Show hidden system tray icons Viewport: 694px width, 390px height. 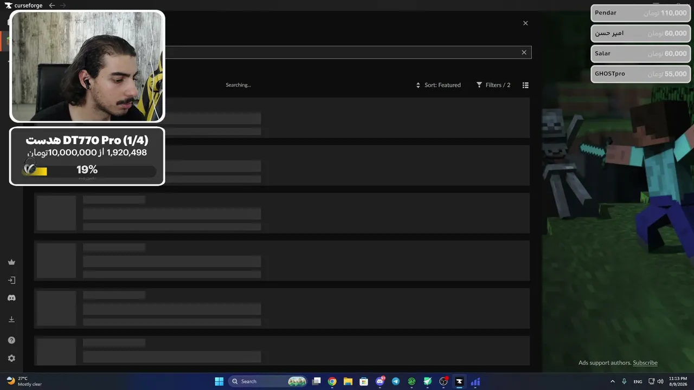(x=613, y=381)
